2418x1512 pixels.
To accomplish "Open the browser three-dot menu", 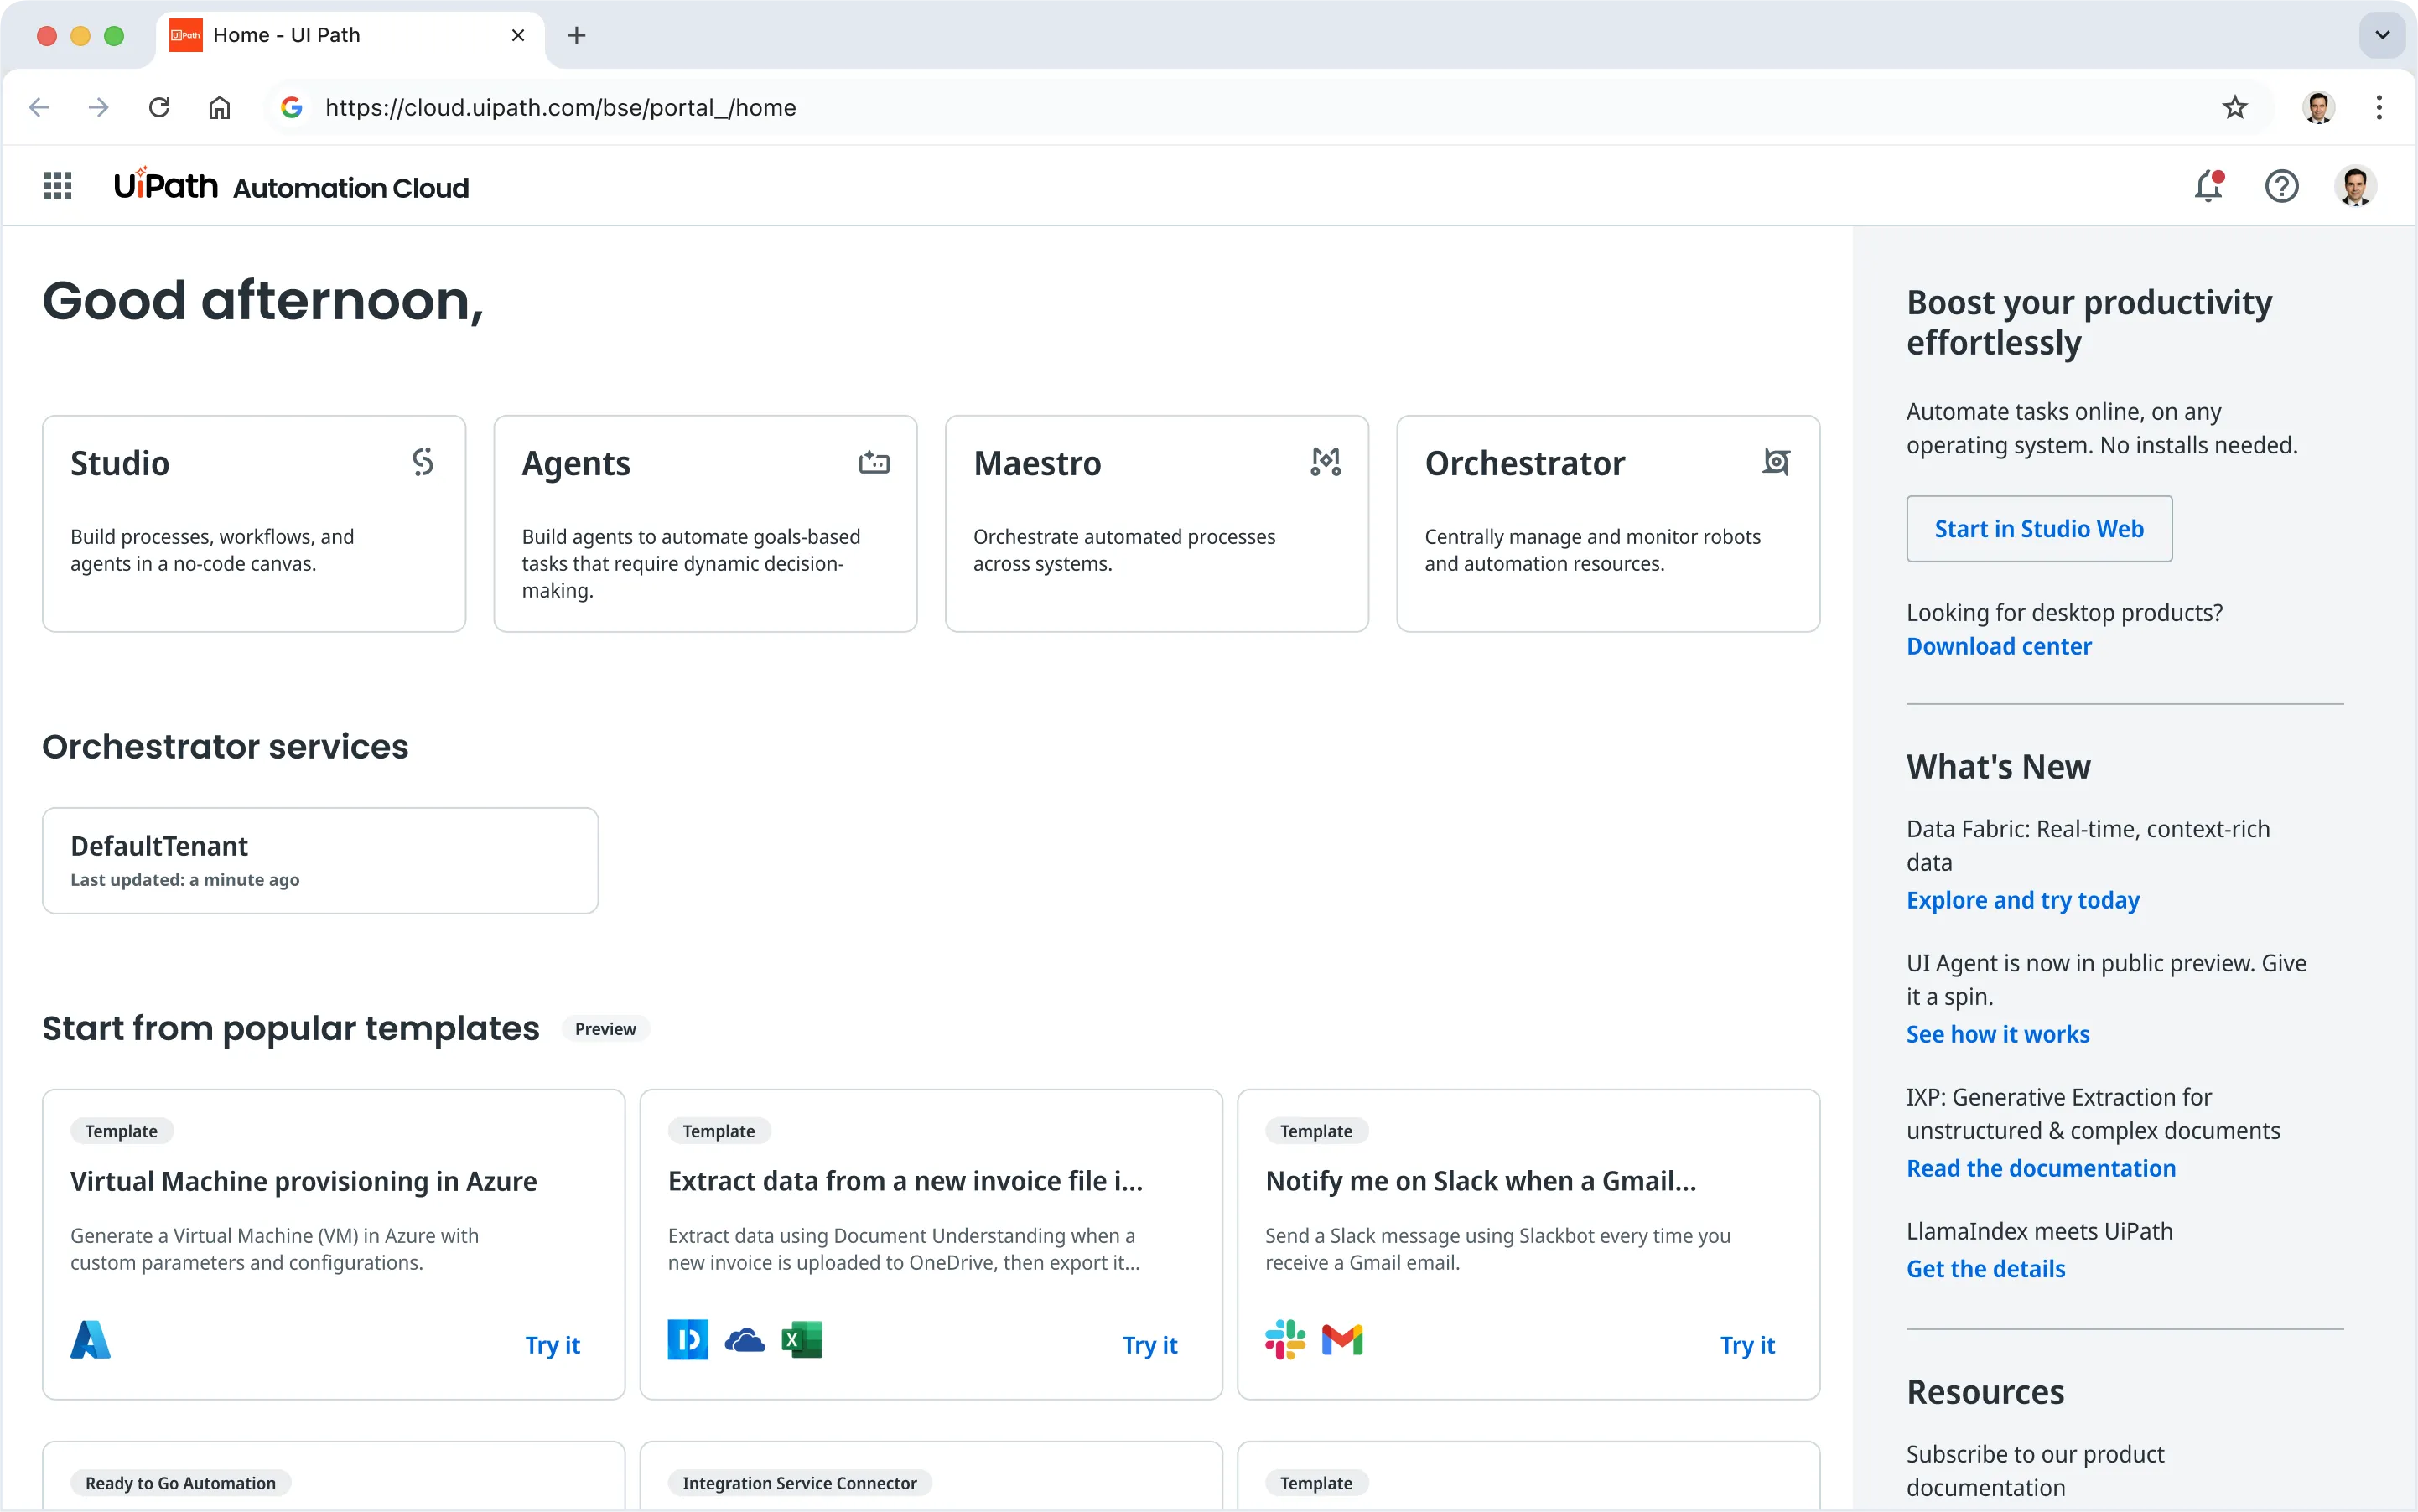I will [2379, 107].
